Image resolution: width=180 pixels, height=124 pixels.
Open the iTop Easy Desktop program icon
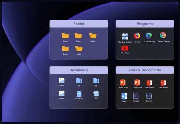tap(125, 36)
